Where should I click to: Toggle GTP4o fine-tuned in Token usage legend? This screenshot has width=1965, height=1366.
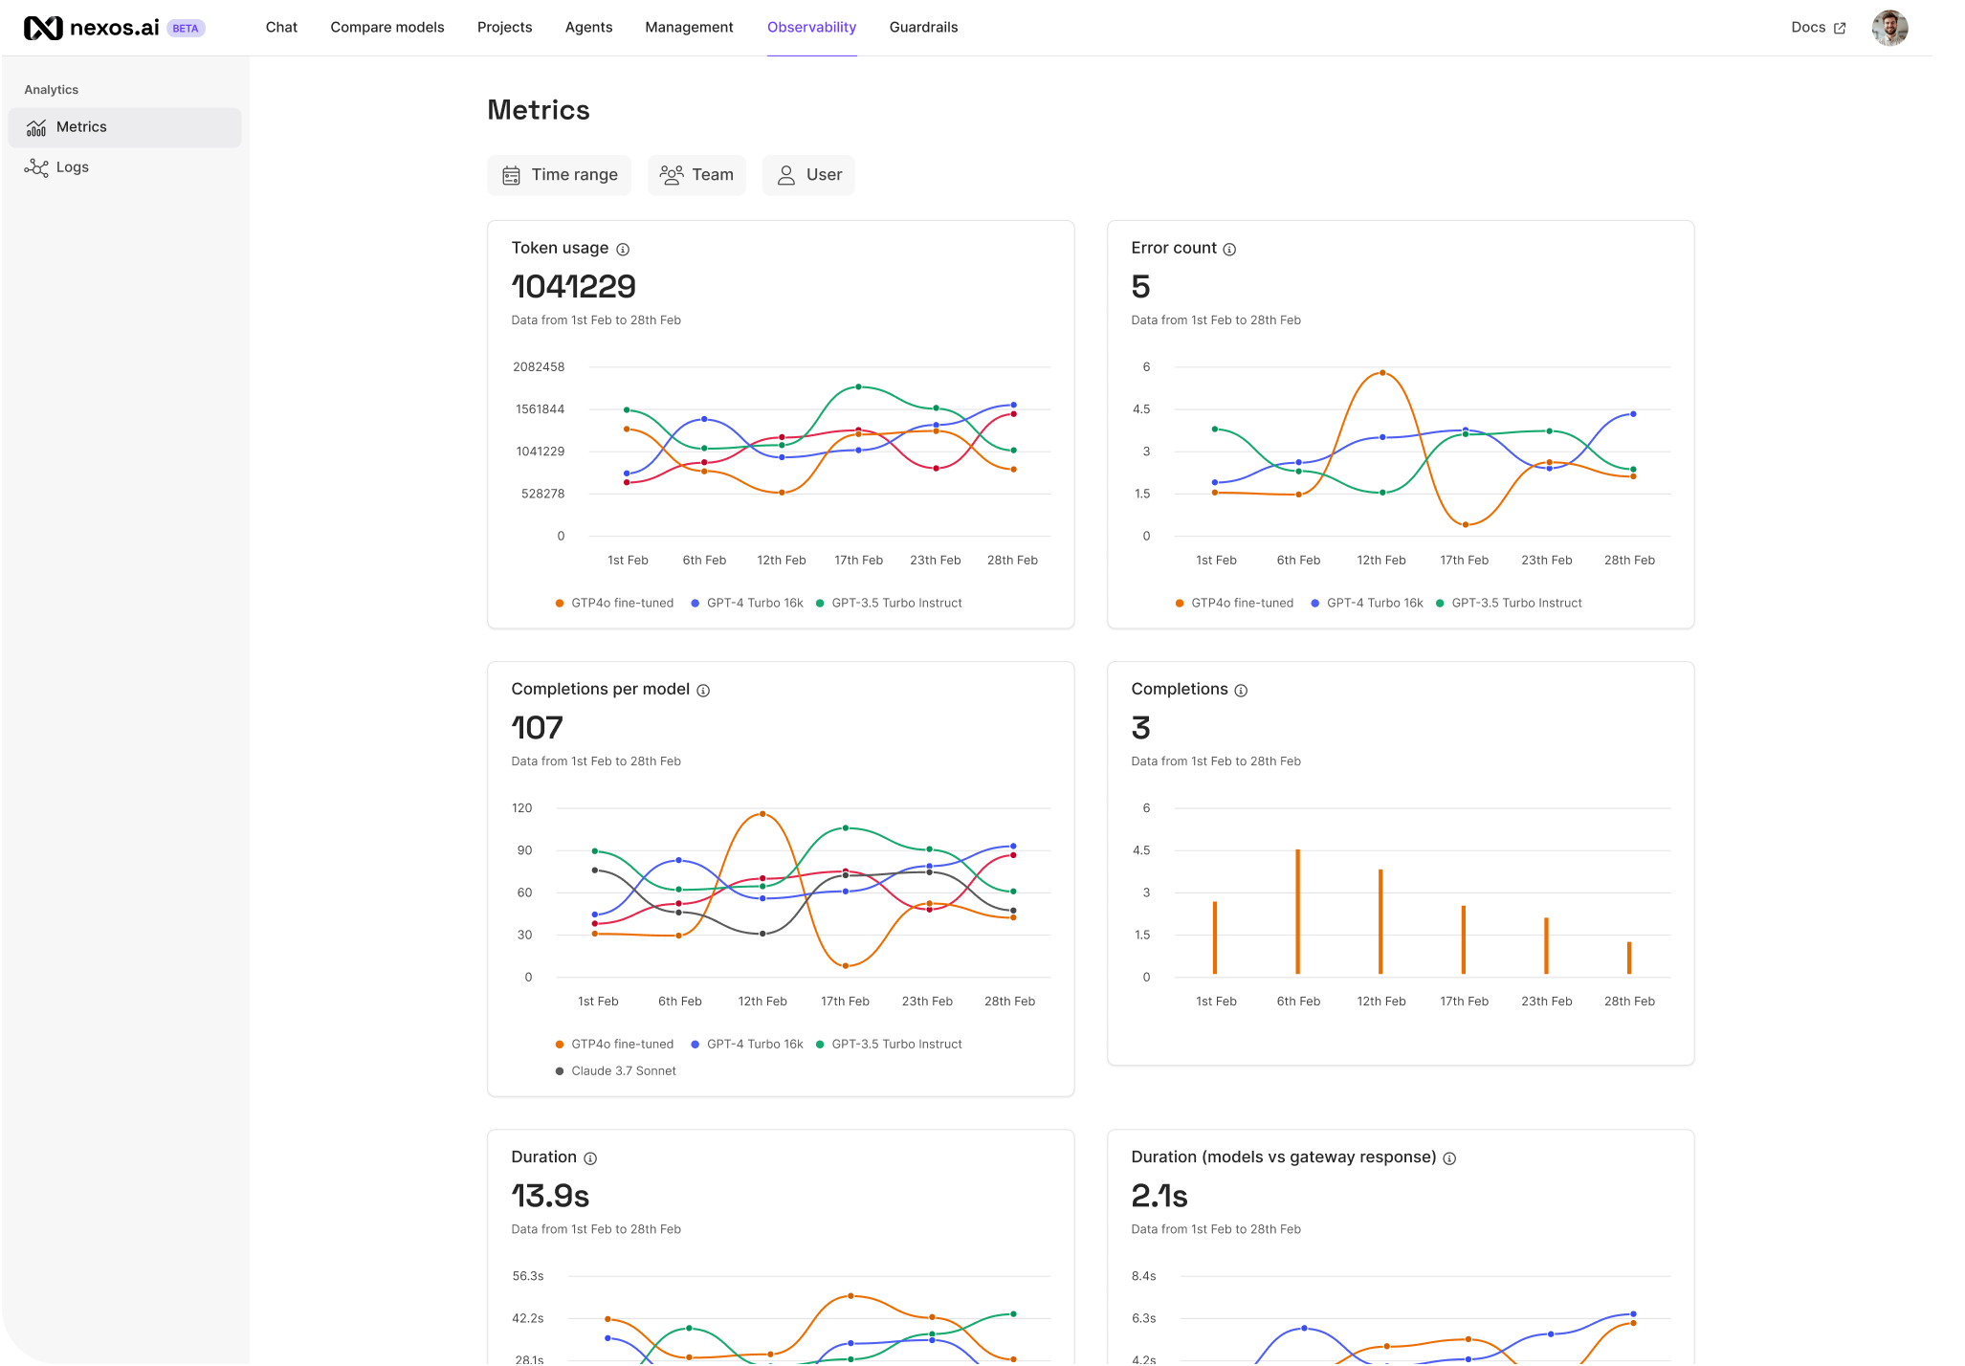[614, 603]
